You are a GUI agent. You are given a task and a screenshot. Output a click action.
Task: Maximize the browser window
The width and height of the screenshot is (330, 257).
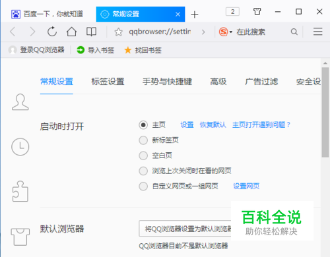[298, 11]
